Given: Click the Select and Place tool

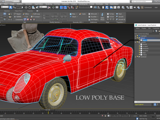Looking at the screenshot, I should (37, 7).
